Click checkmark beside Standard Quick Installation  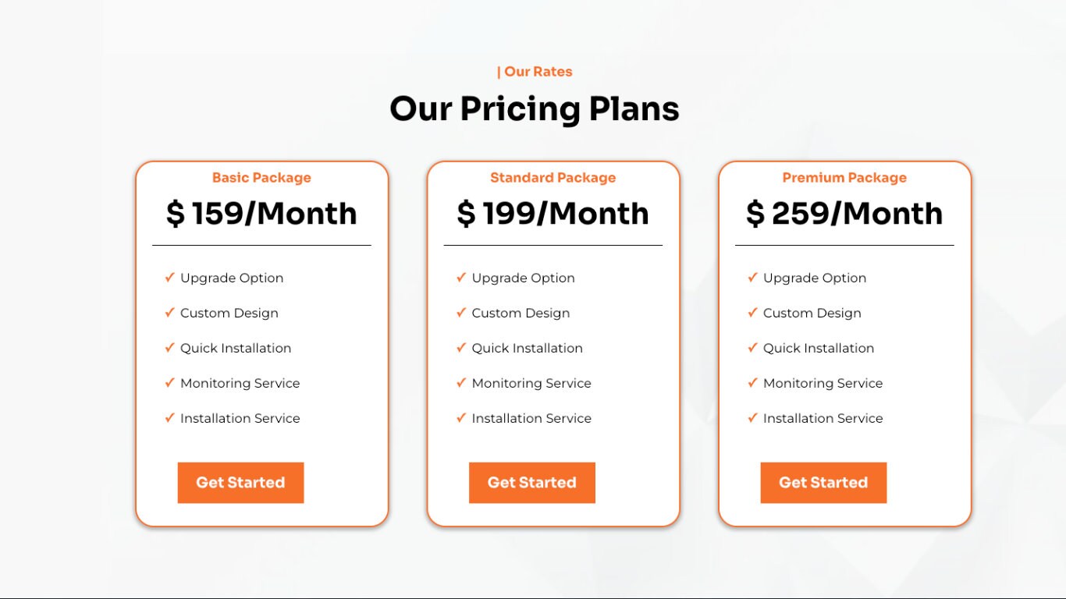461,348
